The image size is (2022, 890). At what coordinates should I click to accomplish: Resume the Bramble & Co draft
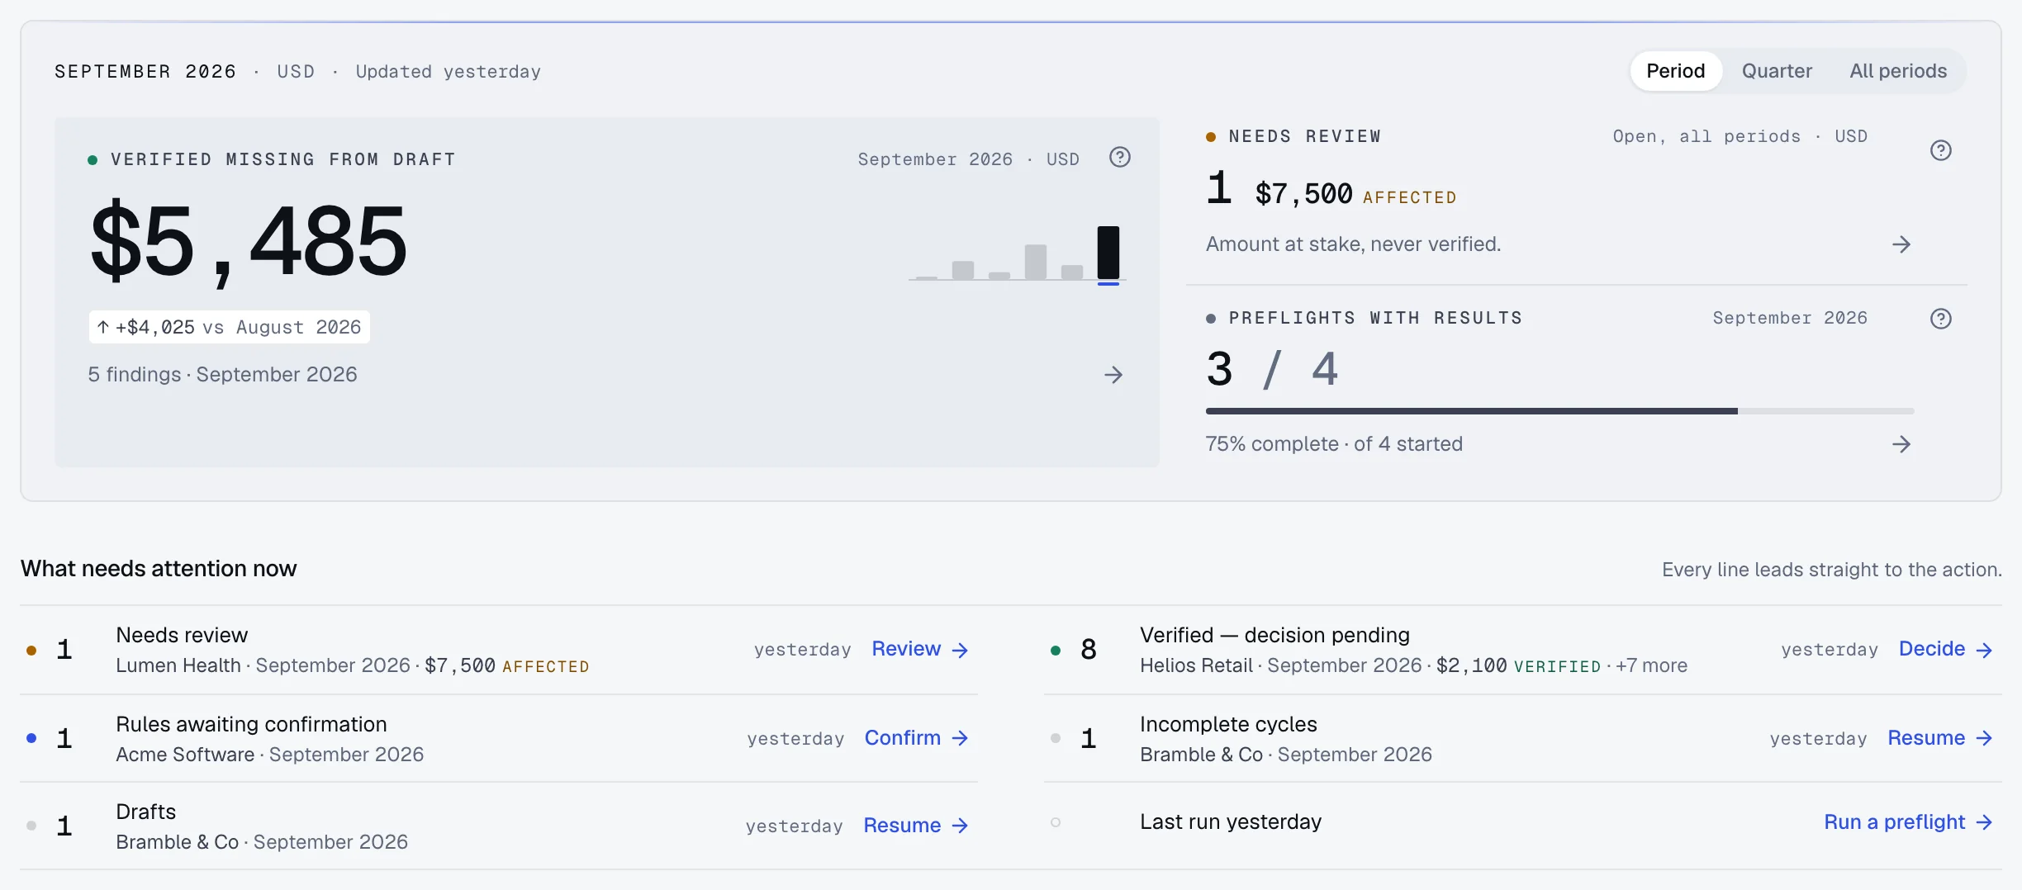coord(916,826)
